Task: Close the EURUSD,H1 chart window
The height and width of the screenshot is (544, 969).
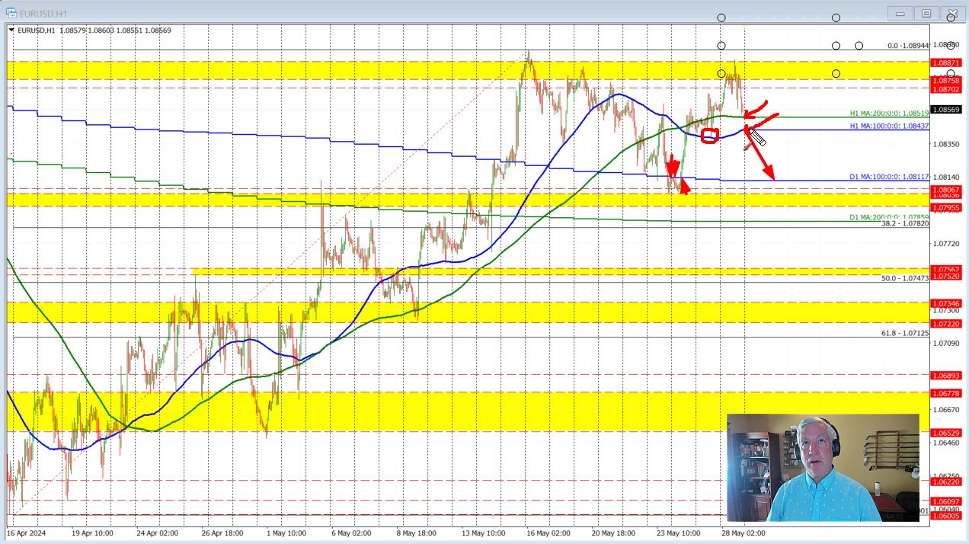Action: click(x=951, y=13)
